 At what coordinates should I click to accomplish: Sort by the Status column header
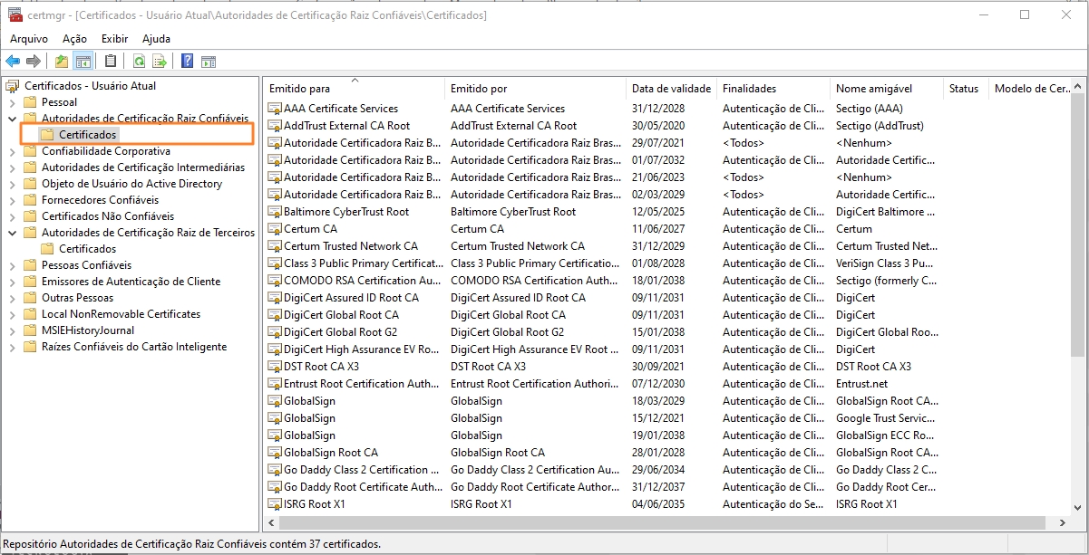click(x=966, y=89)
